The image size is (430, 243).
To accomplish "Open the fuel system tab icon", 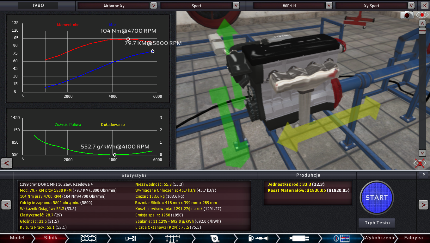I will [257, 238].
